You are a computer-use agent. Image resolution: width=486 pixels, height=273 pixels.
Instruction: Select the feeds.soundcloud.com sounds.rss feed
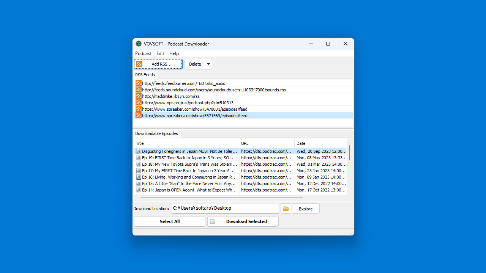click(x=243, y=89)
